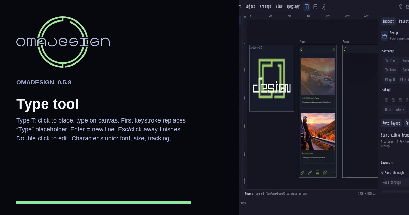Viewport: 409px width, 215px height.
Task: Click the Auto layout button
Action: [x=391, y=123]
